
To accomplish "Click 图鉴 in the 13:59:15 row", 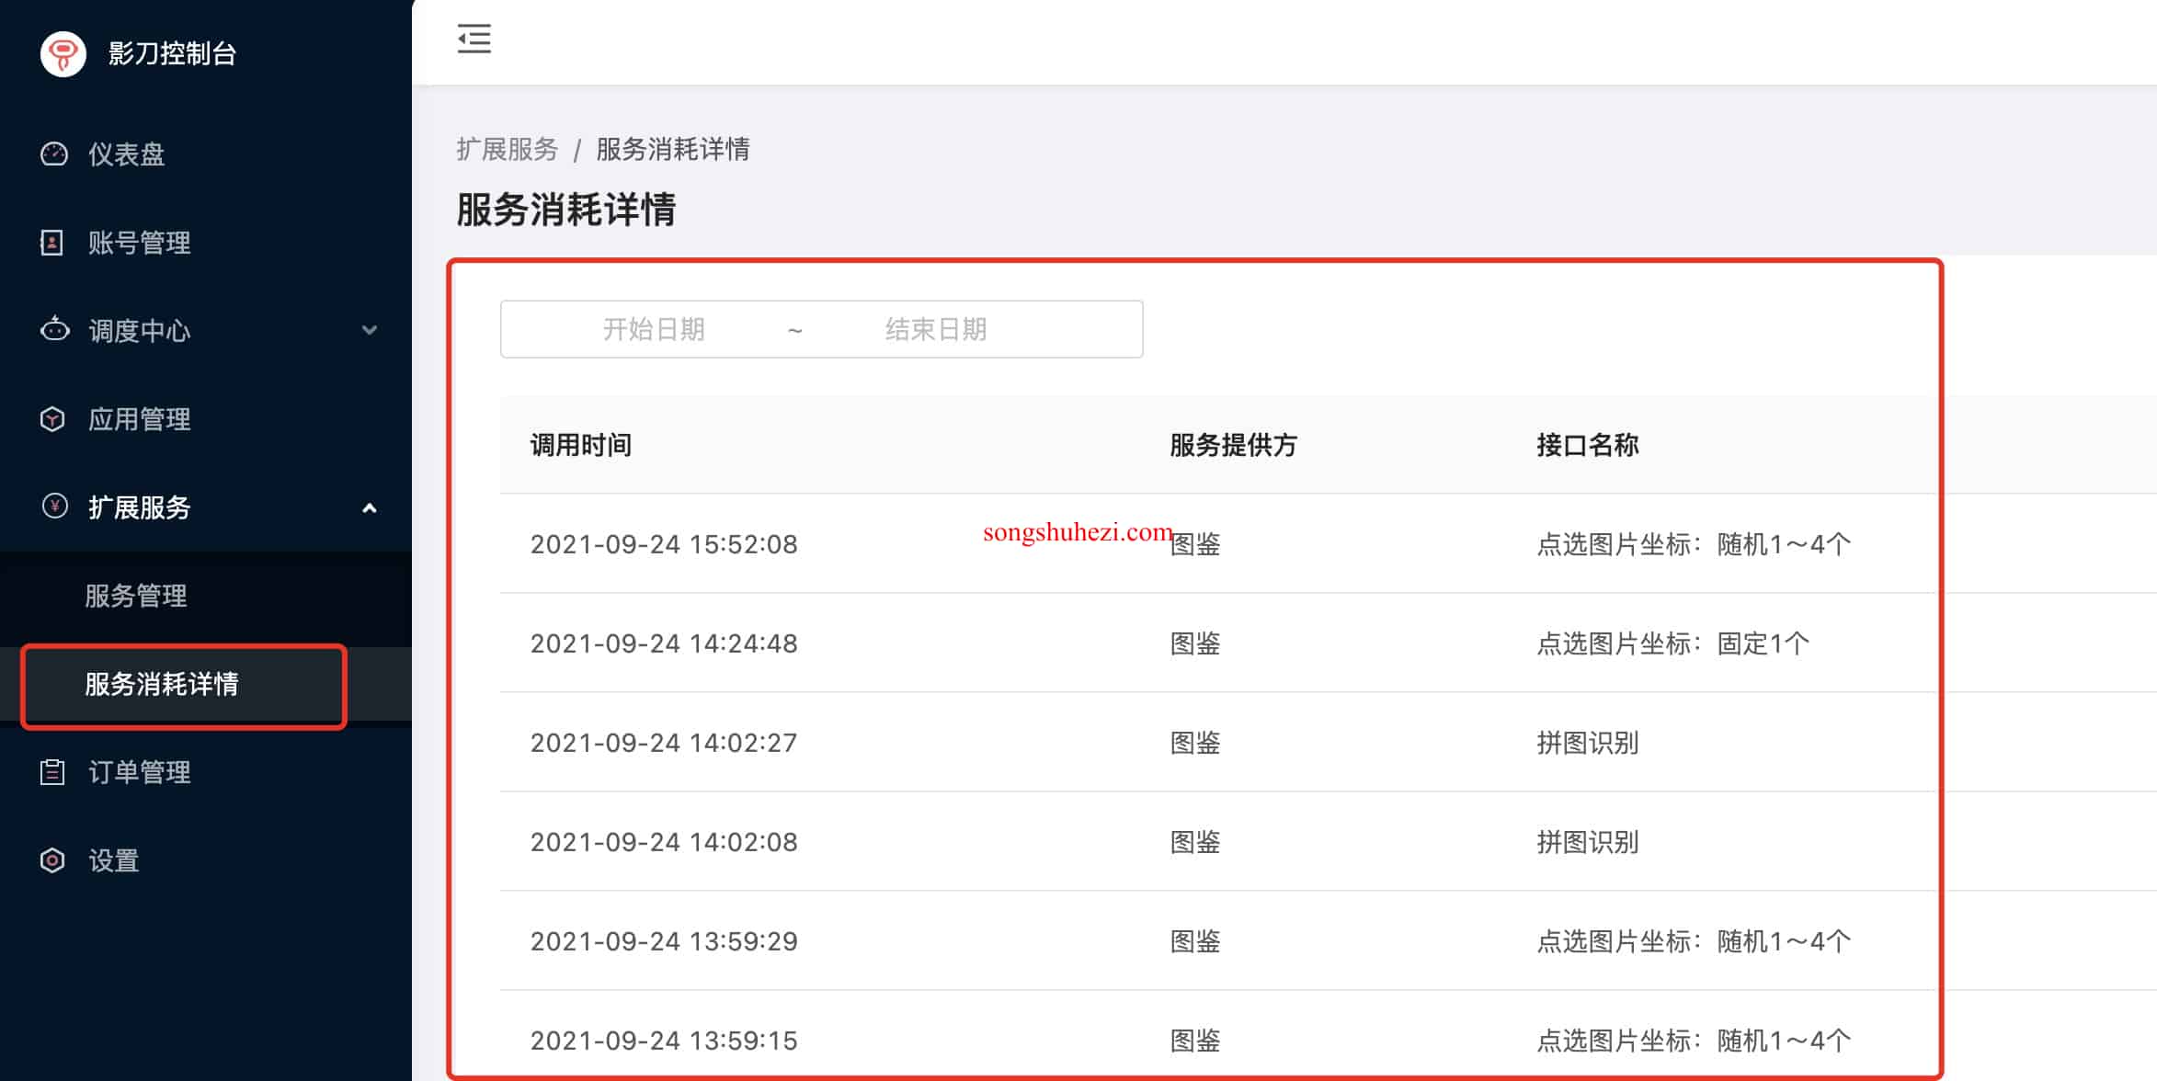I will pos(1194,1041).
